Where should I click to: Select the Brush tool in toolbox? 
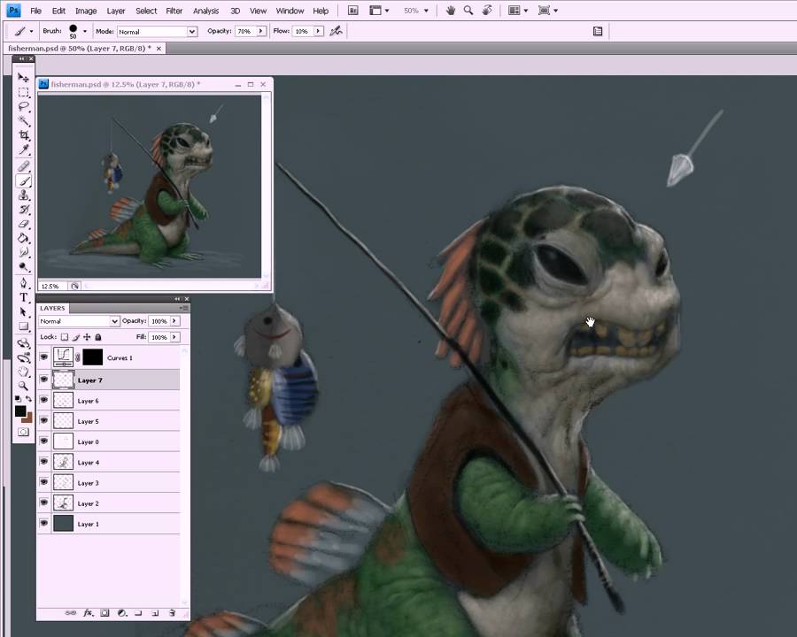[23, 180]
